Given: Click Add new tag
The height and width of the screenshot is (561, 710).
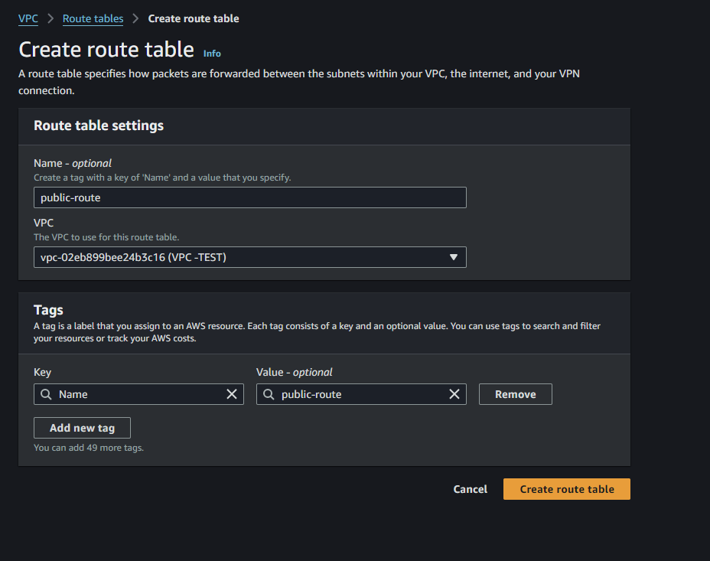Looking at the screenshot, I should point(82,428).
